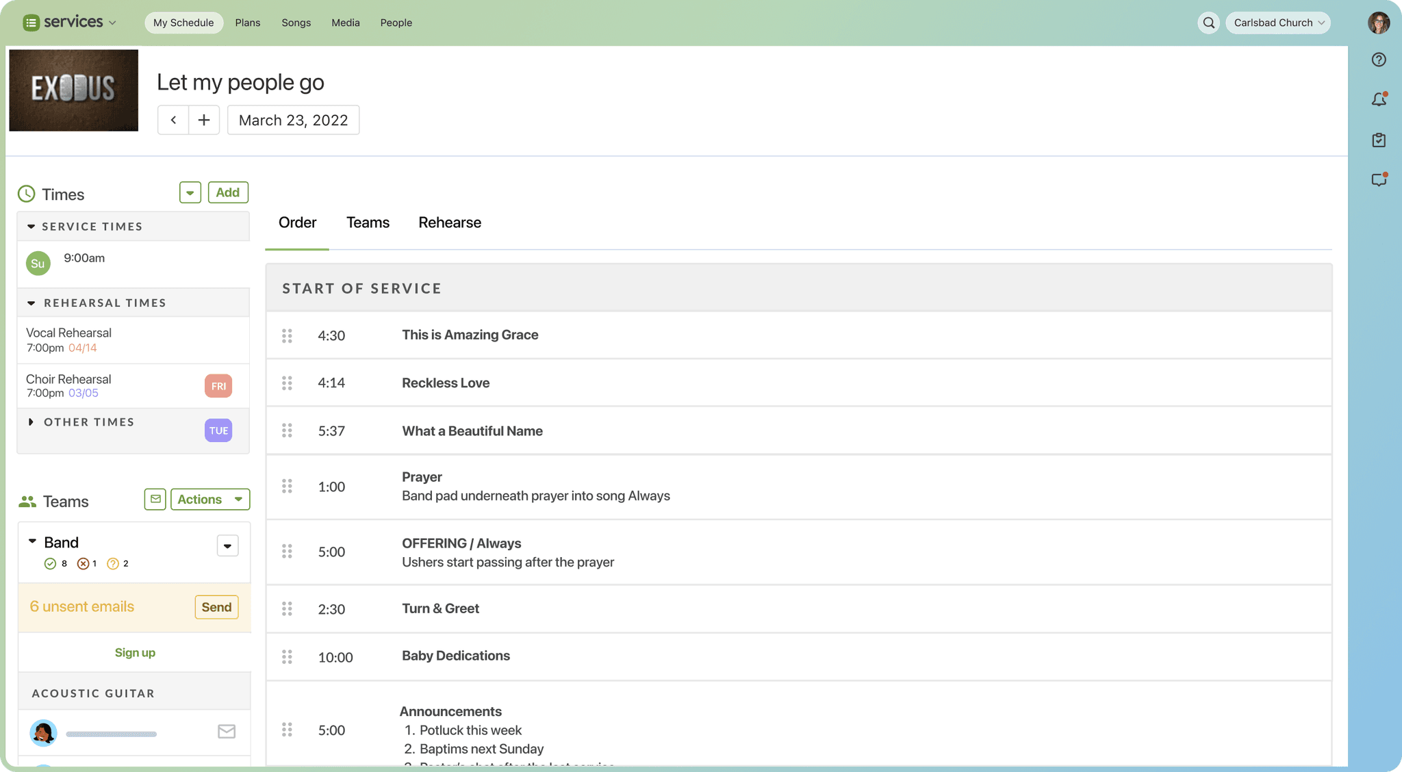Click the add plan plus icon
Image resolution: width=1402 pixels, height=772 pixels.
pos(204,120)
